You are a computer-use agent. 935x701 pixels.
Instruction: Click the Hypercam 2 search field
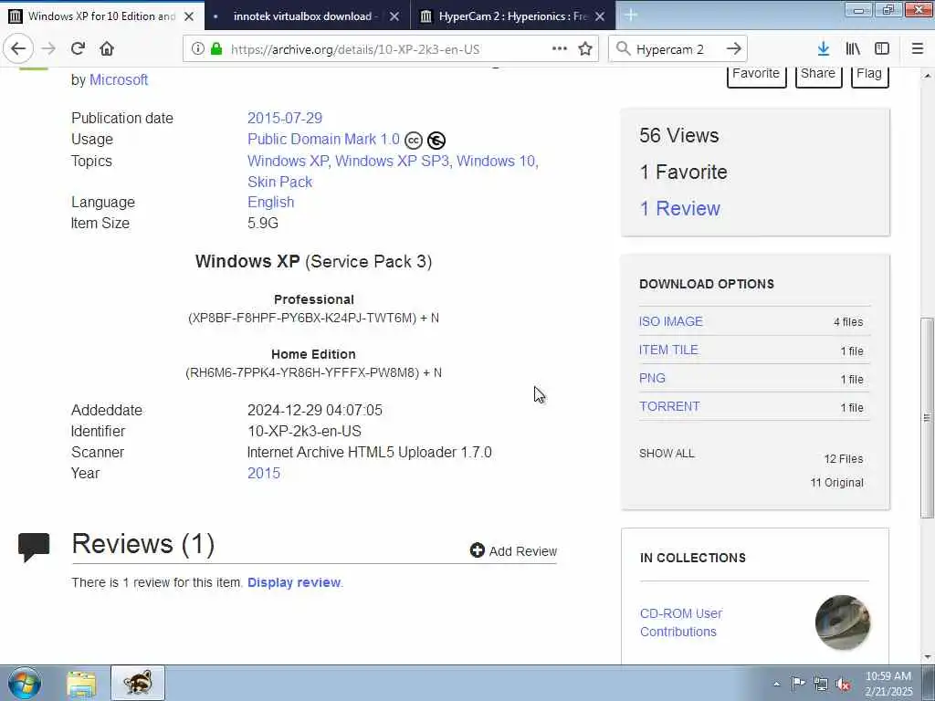[x=677, y=49]
